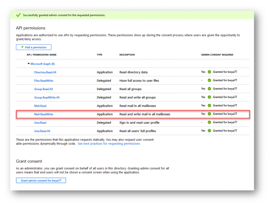The height and width of the screenshot is (204, 269).
Task: Open the Mail.ReadWrite permission
Action: [43, 114]
